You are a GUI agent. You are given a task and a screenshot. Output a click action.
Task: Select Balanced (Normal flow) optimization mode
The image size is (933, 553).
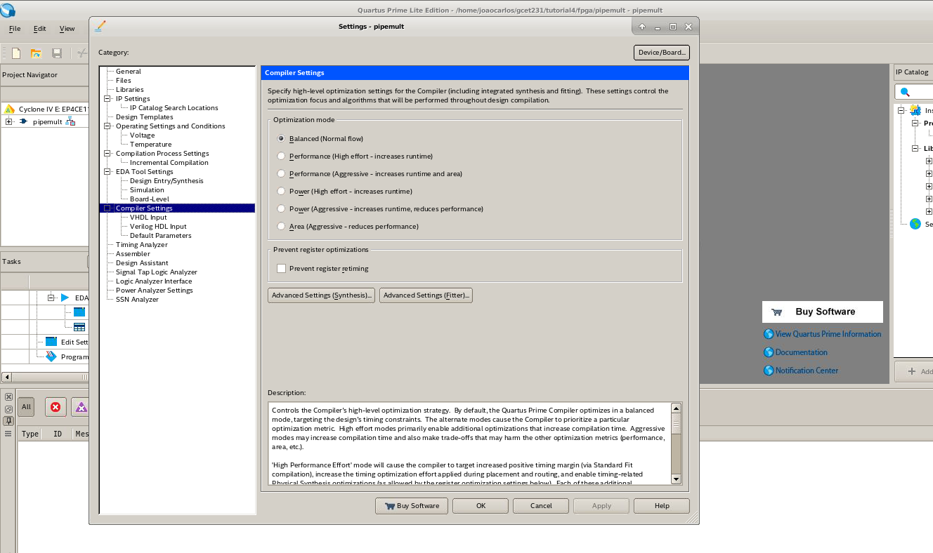tap(282, 139)
